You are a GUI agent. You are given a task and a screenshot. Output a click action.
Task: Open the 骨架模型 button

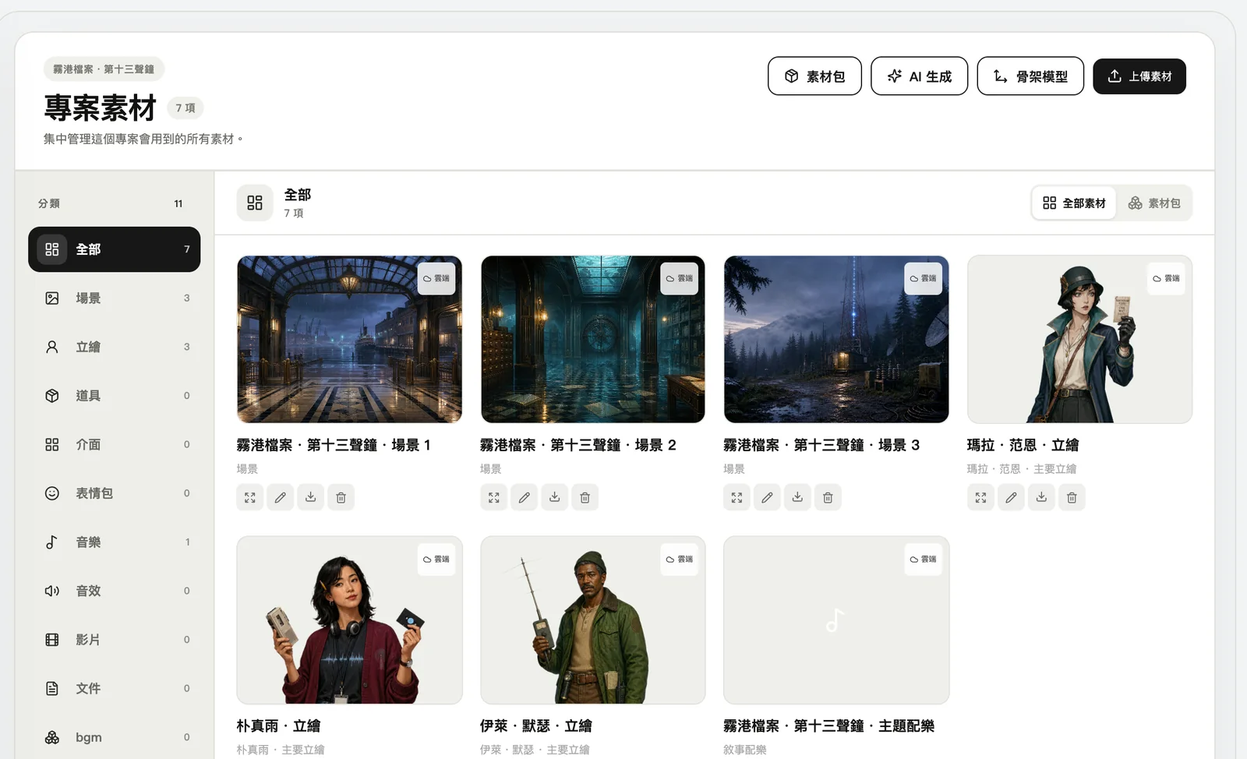tap(1030, 76)
